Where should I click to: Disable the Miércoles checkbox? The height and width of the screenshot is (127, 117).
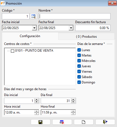(79, 61)
